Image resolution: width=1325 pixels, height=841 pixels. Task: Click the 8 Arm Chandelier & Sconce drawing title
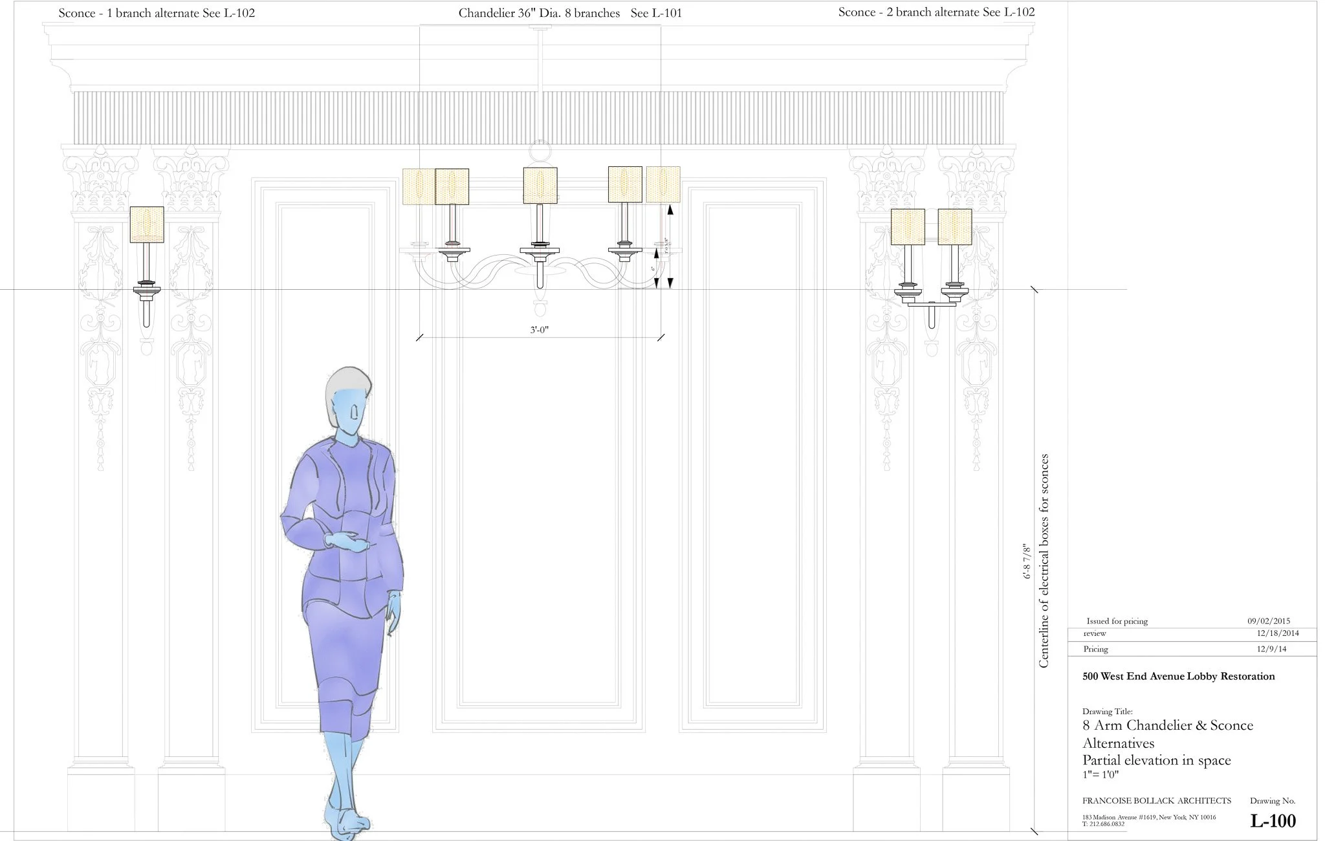pyautogui.click(x=1167, y=725)
